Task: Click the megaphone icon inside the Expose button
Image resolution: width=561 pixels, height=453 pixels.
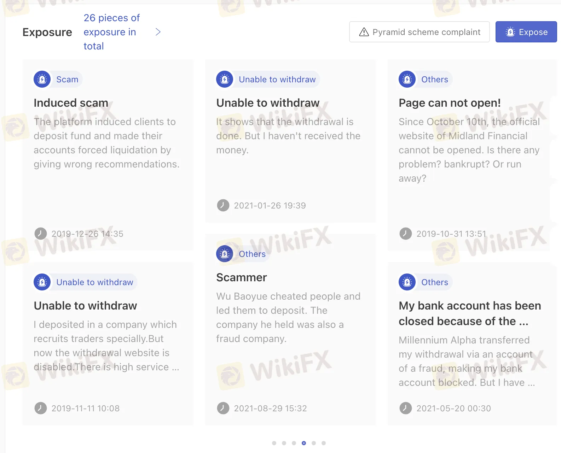Action: click(510, 32)
